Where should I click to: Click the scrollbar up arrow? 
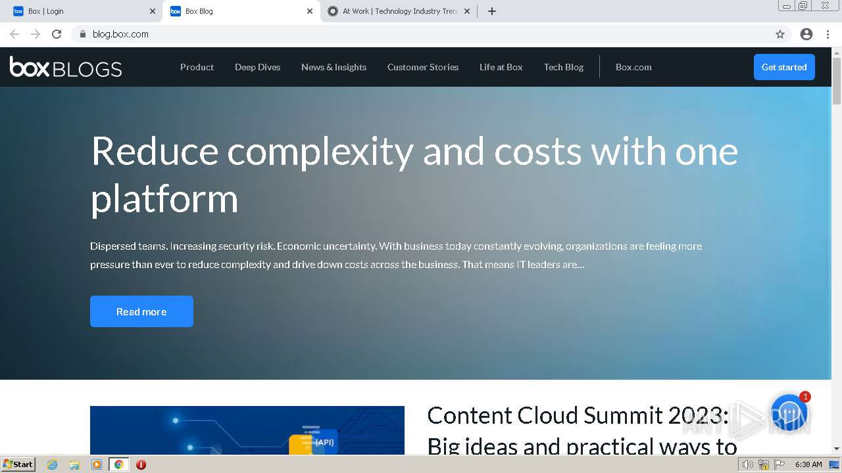[x=837, y=52]
